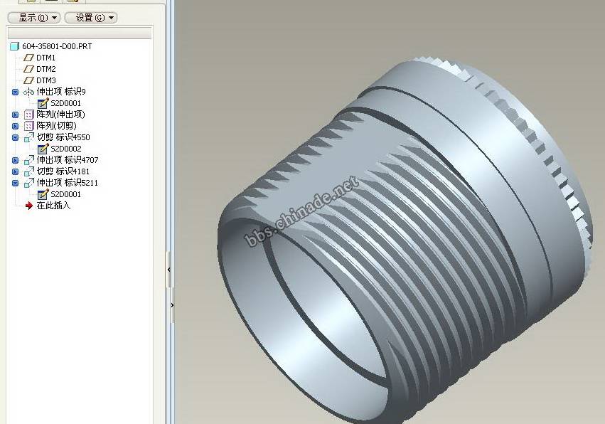Collapse model tree with the left-arrow handle
The image size is (605, 424).
tap(168, 270)
